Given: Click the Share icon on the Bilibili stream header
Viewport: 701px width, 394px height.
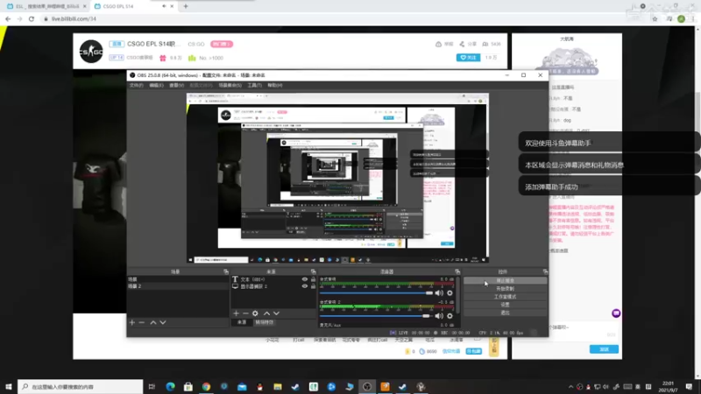Looking at the screenshot, I should (468, 45).
